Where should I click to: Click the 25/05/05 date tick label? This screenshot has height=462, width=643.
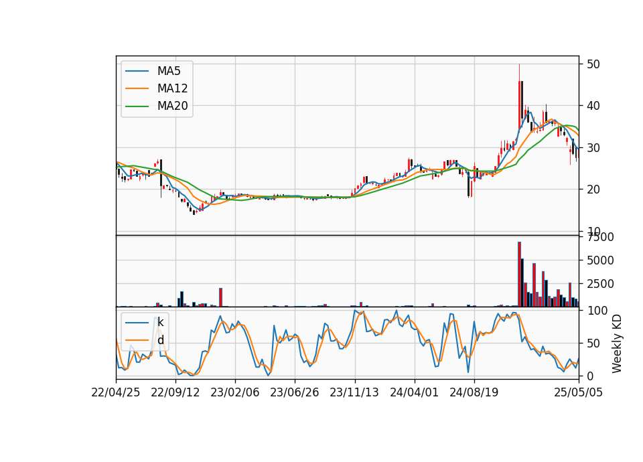click(579, 392)
